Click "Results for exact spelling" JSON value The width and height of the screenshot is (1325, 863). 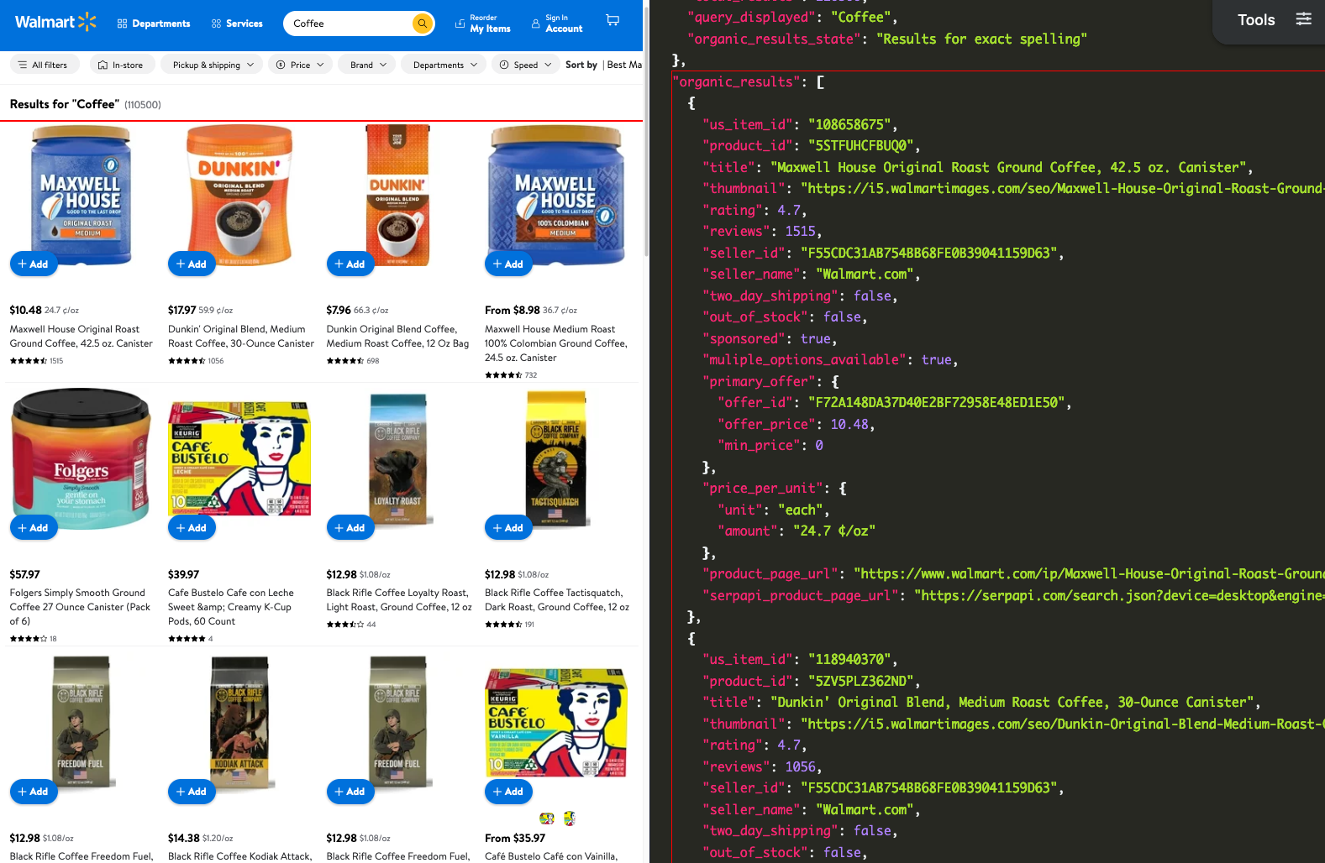[x=981, y=39]
